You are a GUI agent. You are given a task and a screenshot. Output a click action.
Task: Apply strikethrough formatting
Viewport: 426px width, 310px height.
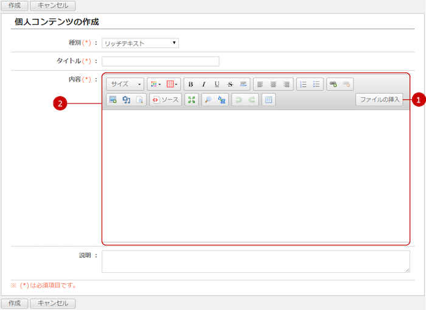click(230, 84)
